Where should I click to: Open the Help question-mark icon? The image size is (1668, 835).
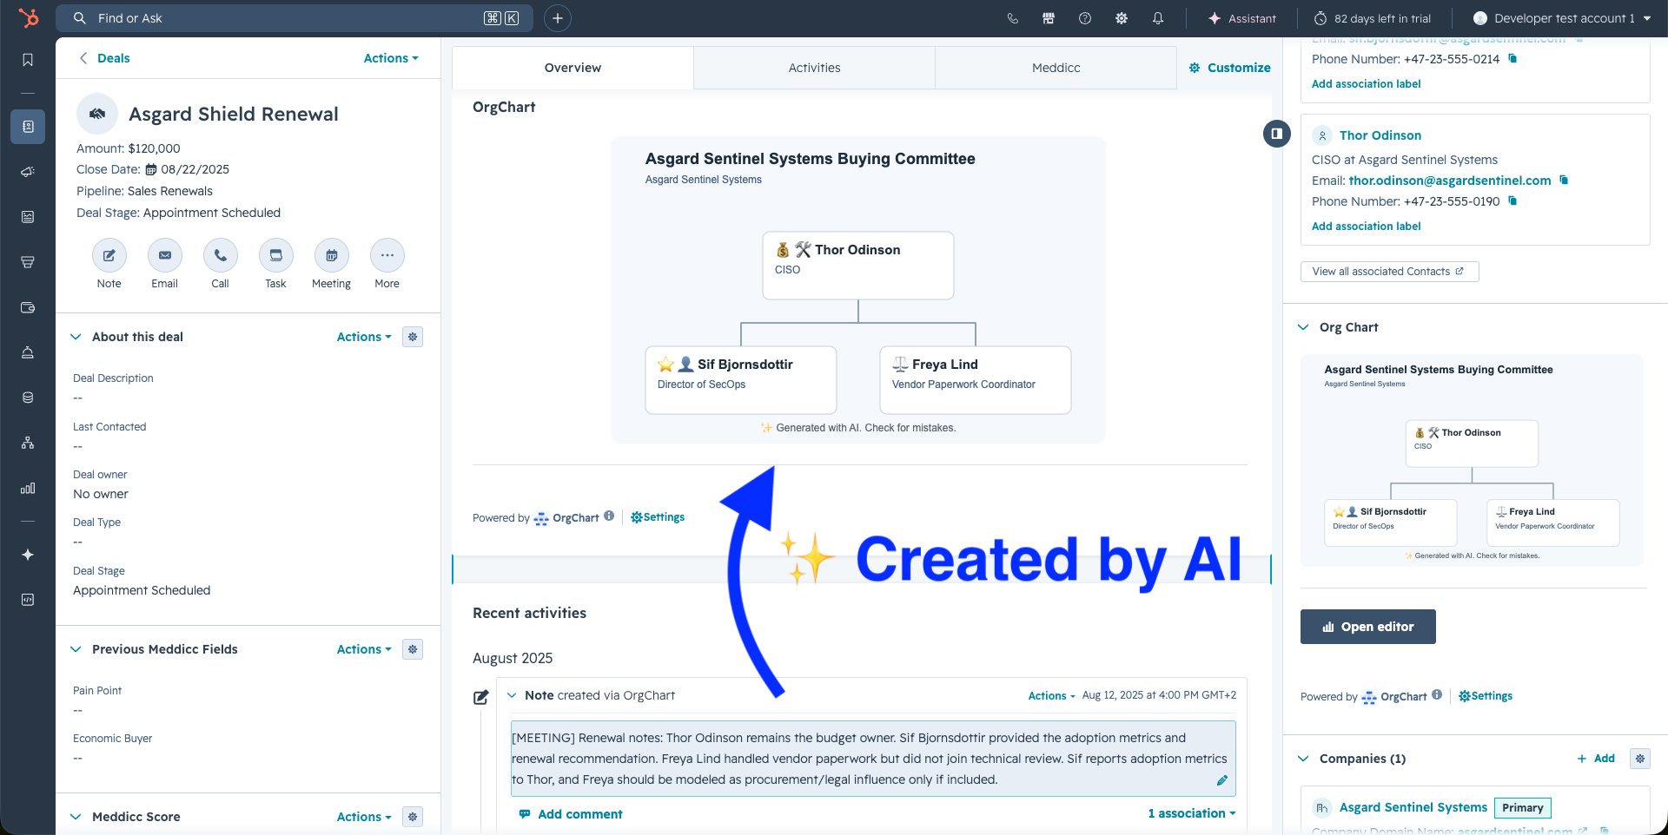tap(1085, 18)
